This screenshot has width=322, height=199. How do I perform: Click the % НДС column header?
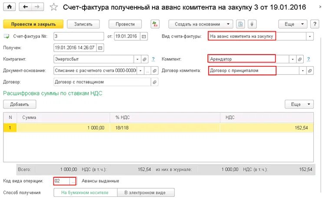tap(165, 117)
